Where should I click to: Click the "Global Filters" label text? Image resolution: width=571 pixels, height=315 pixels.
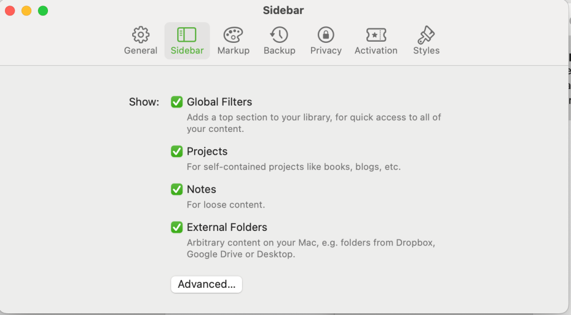219,102
